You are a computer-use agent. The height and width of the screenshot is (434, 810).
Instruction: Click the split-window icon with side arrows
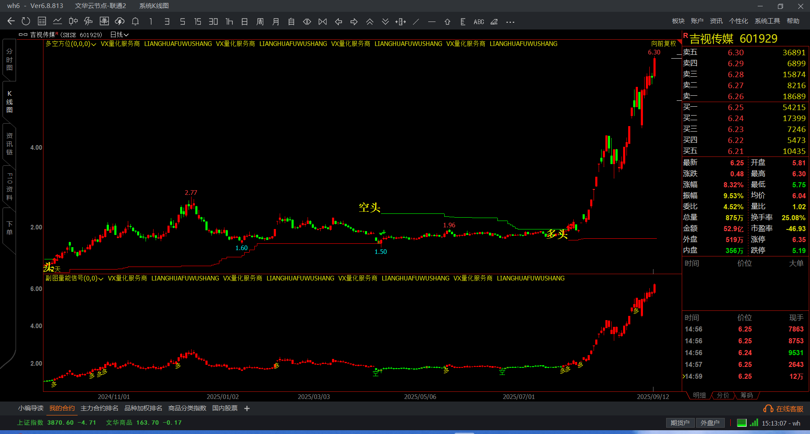(x=401, y=22)
